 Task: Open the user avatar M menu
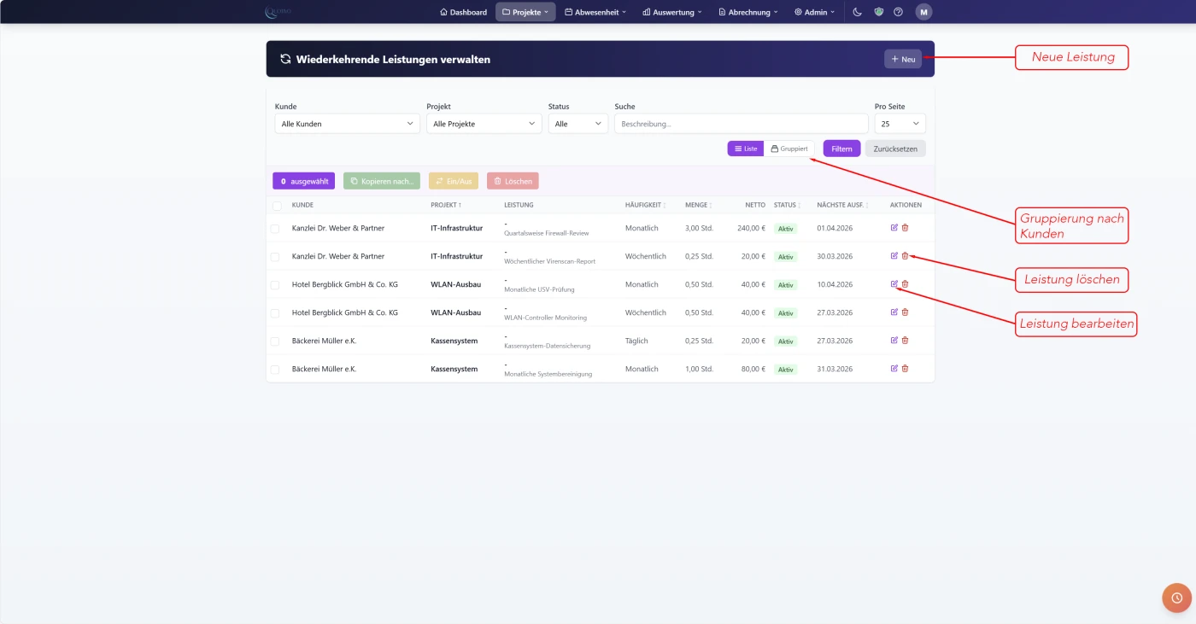[923, 12]
